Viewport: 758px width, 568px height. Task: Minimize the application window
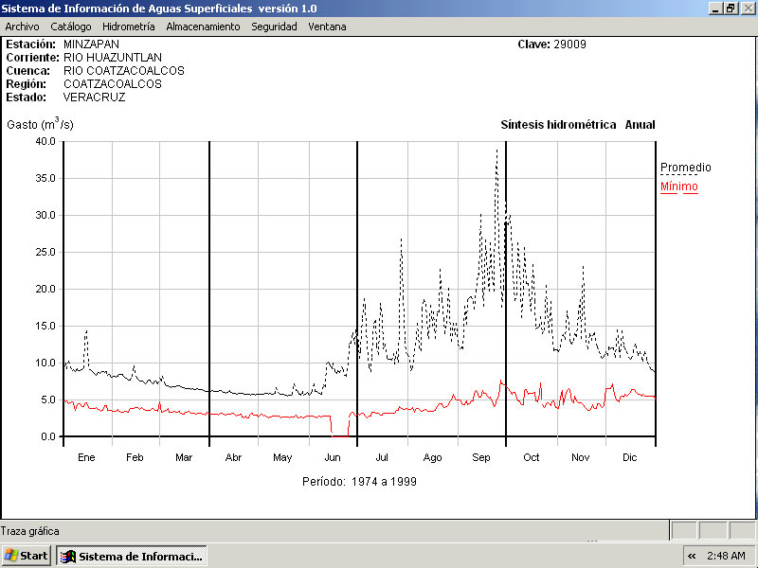715,8
